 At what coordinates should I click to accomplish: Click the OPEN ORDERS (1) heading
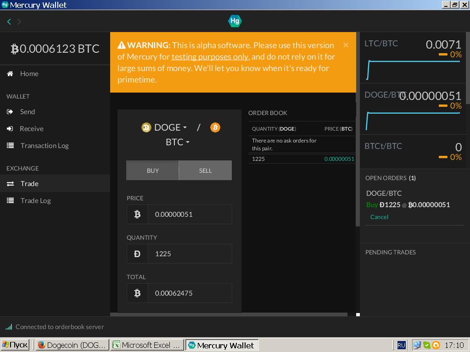click(x=390, y=178)
